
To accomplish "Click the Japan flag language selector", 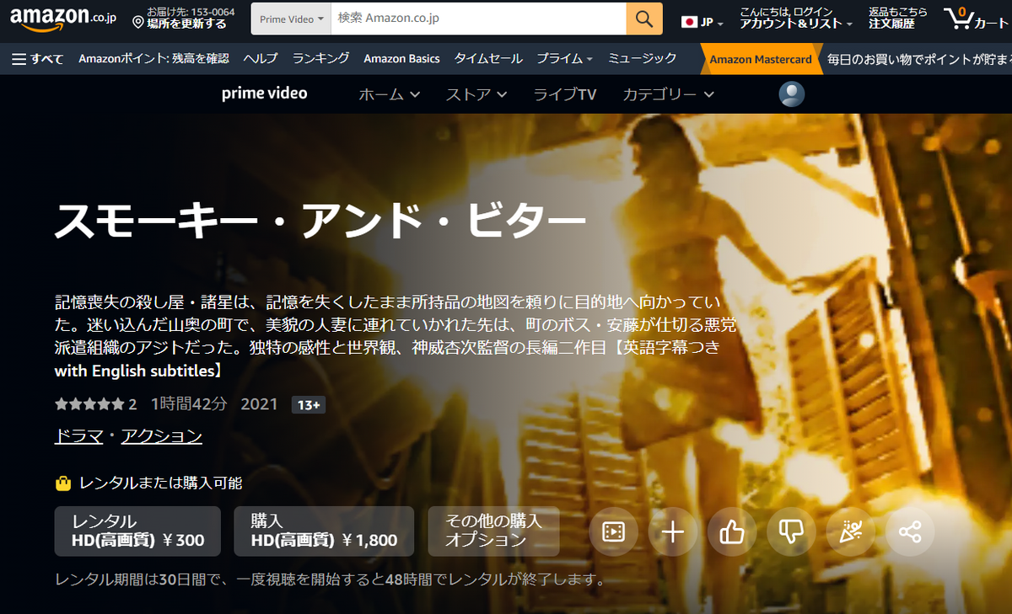I will point(702,23).
